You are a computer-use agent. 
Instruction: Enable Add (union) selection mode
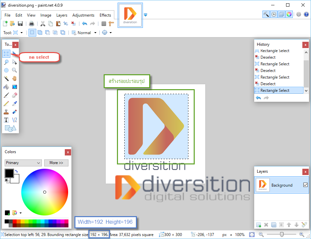[x=40, y=32]
